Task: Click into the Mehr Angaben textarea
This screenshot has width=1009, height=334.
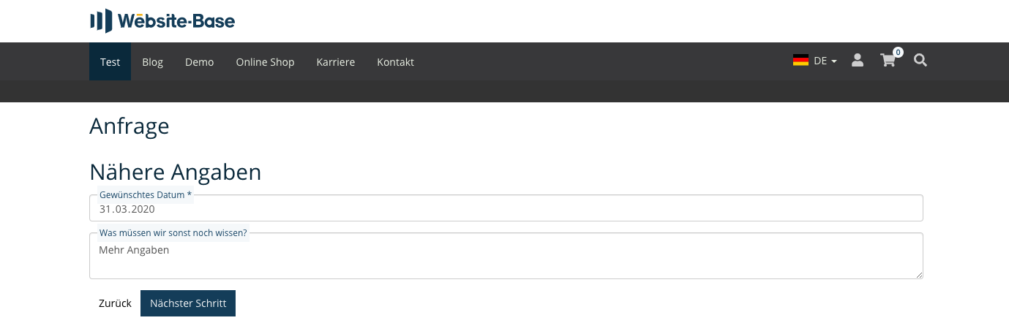Action: pos(506,256)
